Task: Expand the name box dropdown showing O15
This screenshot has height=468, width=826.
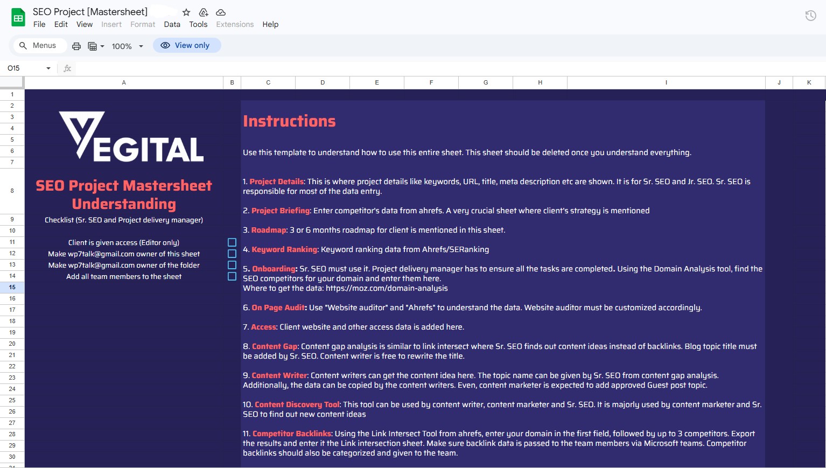Action: pos(48,68)
